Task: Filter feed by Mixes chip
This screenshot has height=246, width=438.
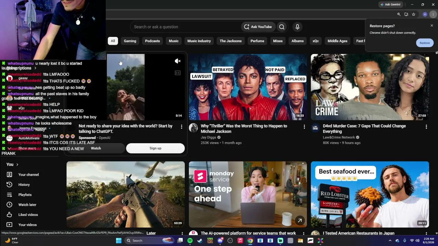Action: (x=278, y=41)
